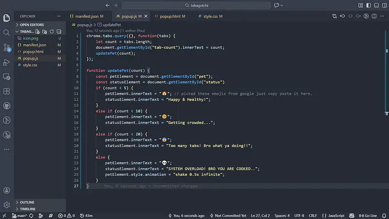The image size is (389, 219).
Task: Click Go Live in status bar
Action: [x=367, y=216]
